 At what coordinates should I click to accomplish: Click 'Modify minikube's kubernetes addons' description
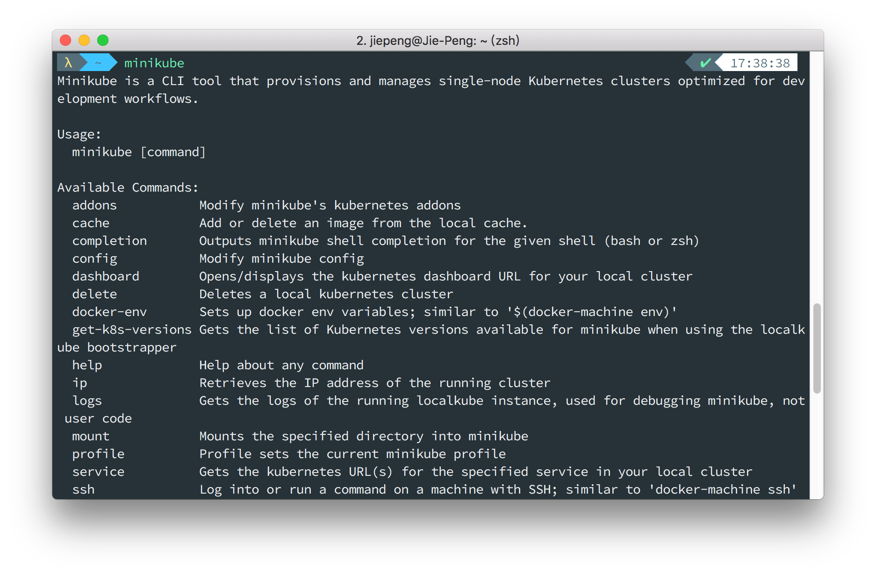point(330,206)
